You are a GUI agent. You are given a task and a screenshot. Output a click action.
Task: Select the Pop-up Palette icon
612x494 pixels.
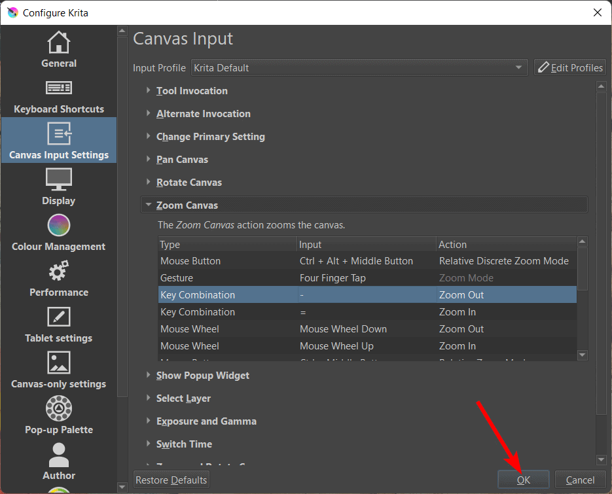tap(59, 409)
